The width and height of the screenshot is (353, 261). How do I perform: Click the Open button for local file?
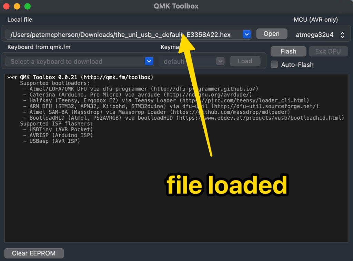[272, 34]
